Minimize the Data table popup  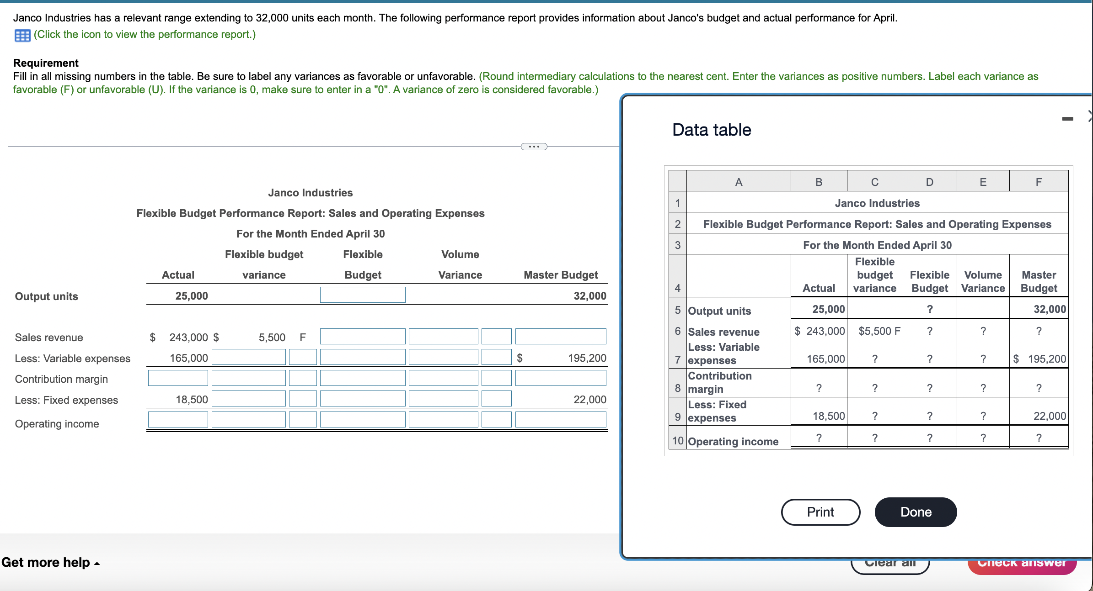(x=1067, y=119)
